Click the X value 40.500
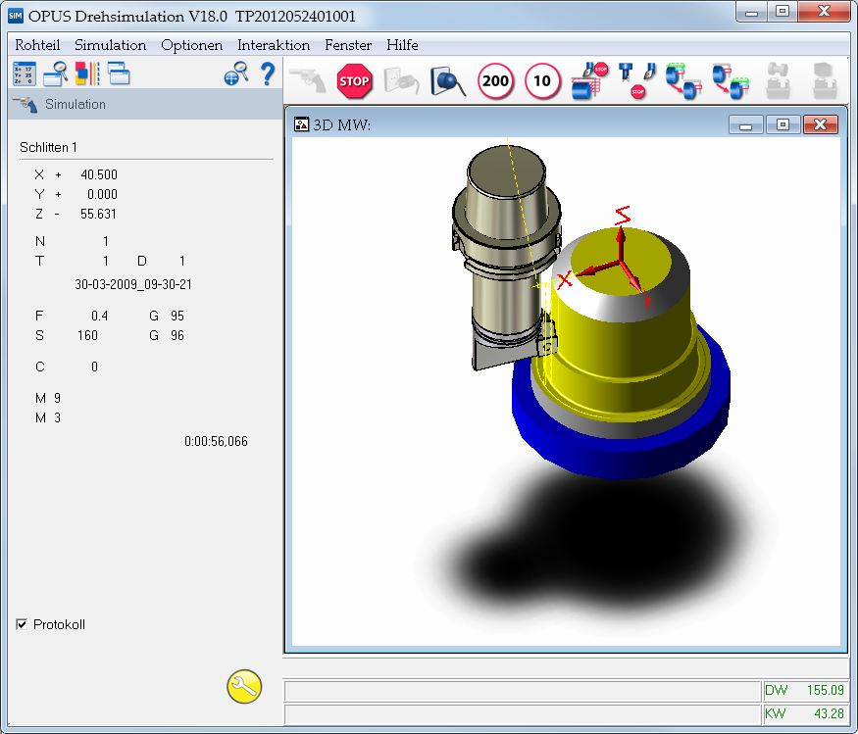This screenshot has height=734, width=858. click(x=99, y=174)
